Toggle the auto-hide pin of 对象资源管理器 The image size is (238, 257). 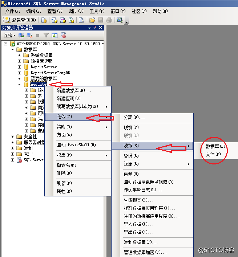94,28
